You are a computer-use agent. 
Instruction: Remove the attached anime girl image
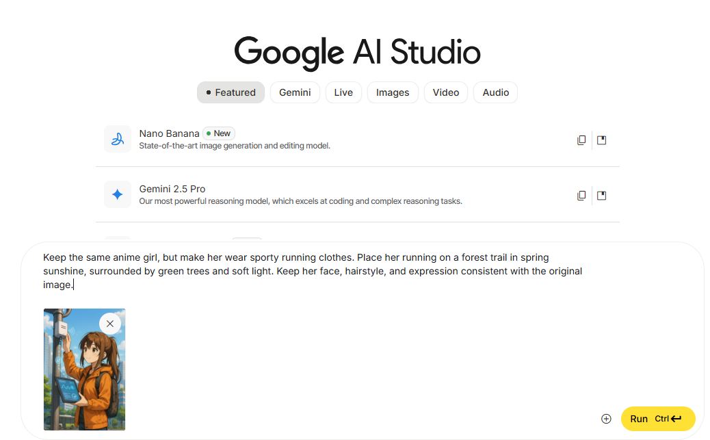(x=110, y=324)
